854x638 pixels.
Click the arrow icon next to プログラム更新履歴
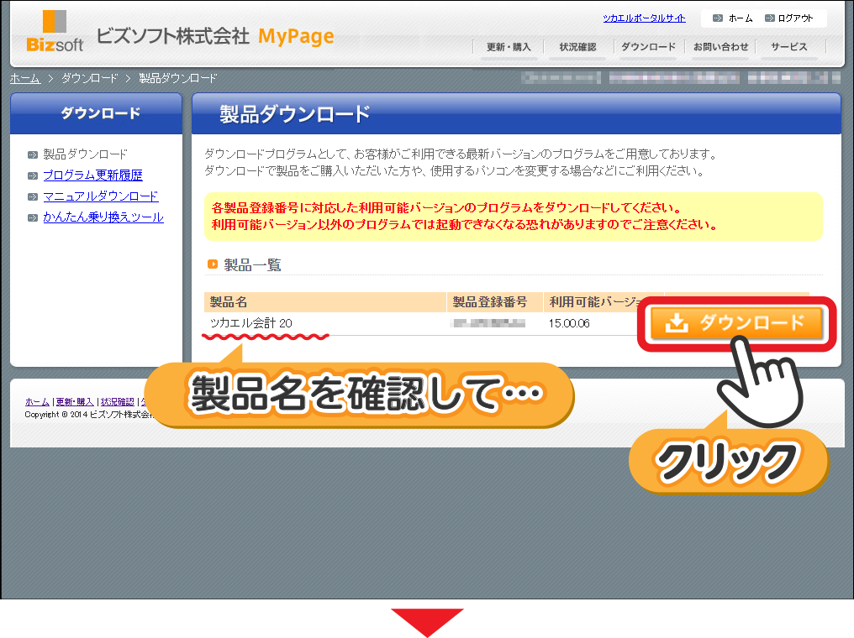tap(33, 176)
